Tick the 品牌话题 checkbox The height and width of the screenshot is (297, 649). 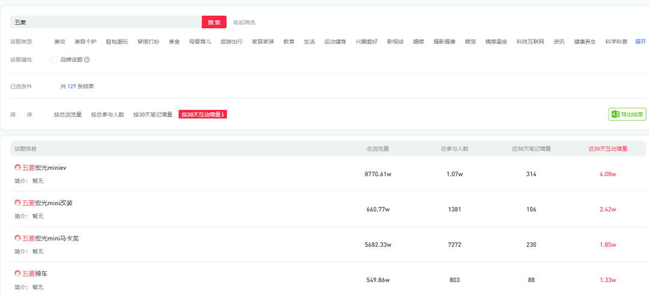click(x=54, y=60)
